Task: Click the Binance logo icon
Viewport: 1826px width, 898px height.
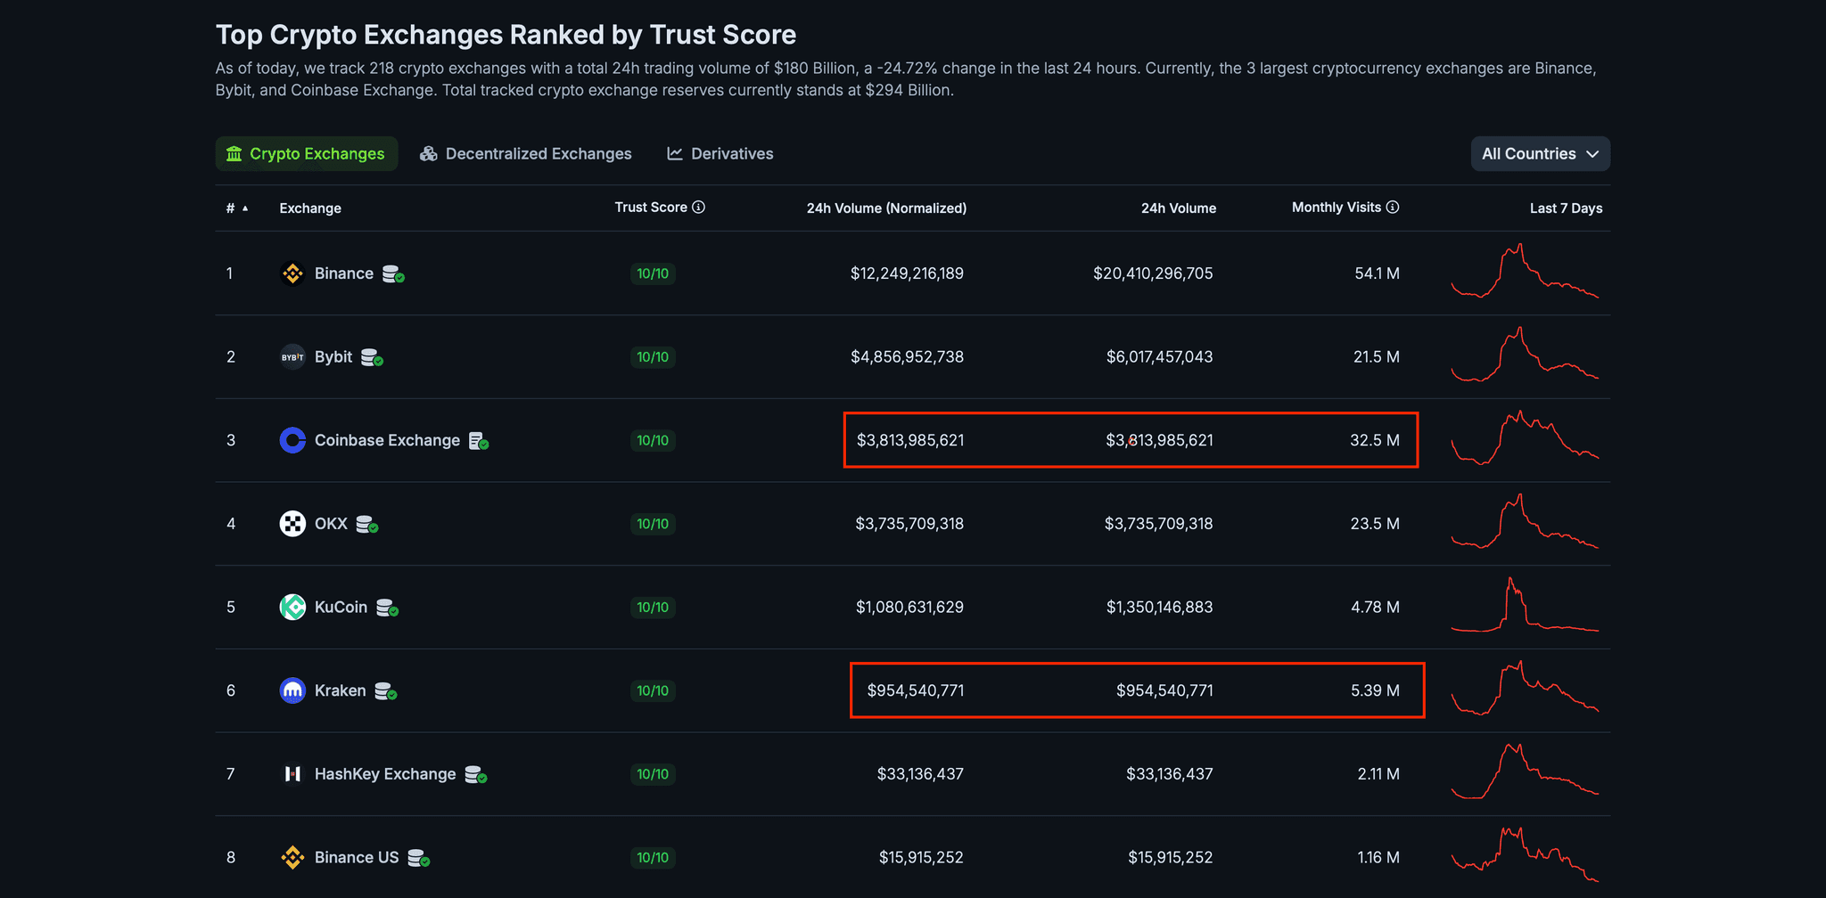Action: (292, 273)
